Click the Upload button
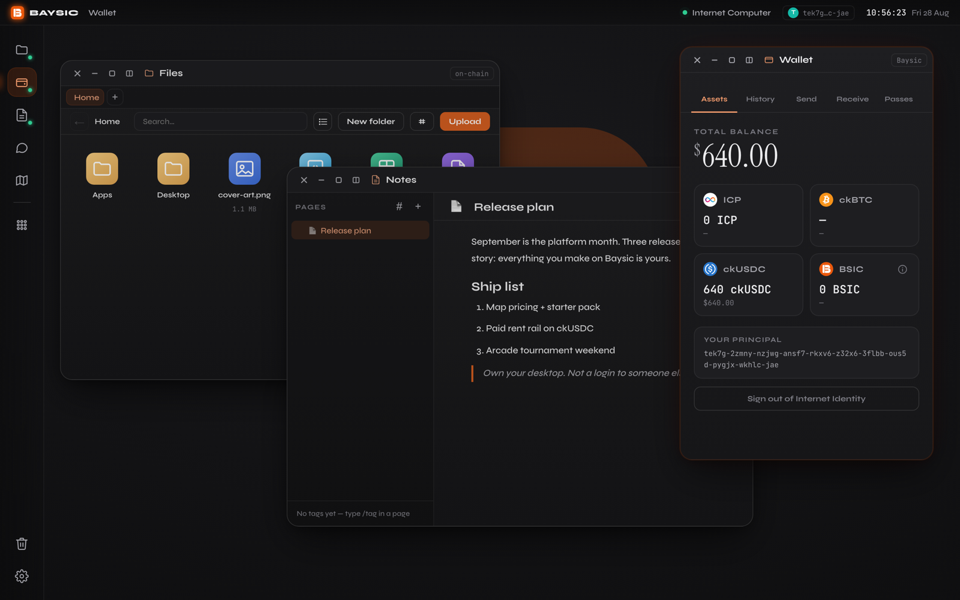The image size is (960, 600). [464, 121]
